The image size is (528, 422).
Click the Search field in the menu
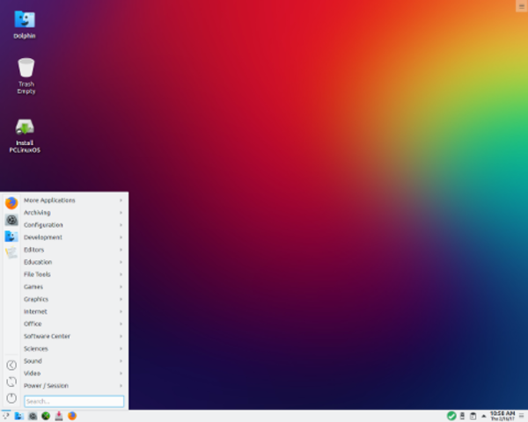[74, 401]
